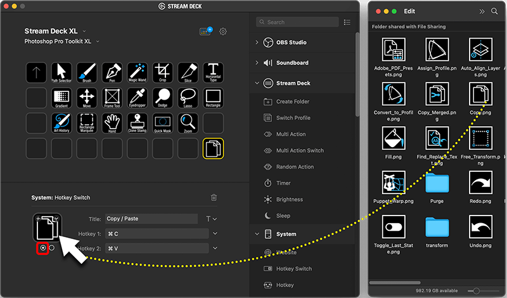Select the highlighted Copy/Paste key
This screenshot has height=298, width=507.
[x=213, y=148]
